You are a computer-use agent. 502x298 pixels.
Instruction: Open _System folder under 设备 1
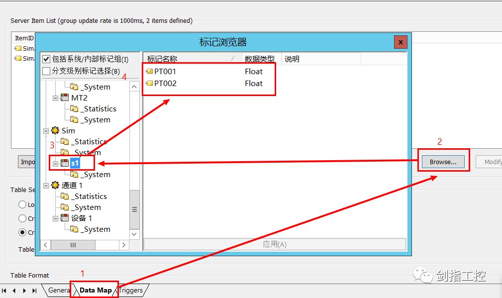[74, 229]
